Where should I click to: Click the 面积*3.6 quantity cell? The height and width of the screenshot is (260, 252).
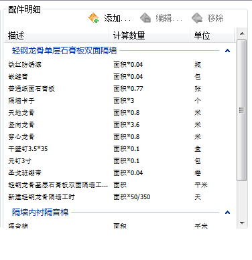click(x=127, y=125)
